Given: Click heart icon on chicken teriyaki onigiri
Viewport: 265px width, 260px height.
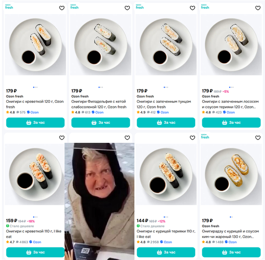Looking at the screenshot, I should (192, 138).
